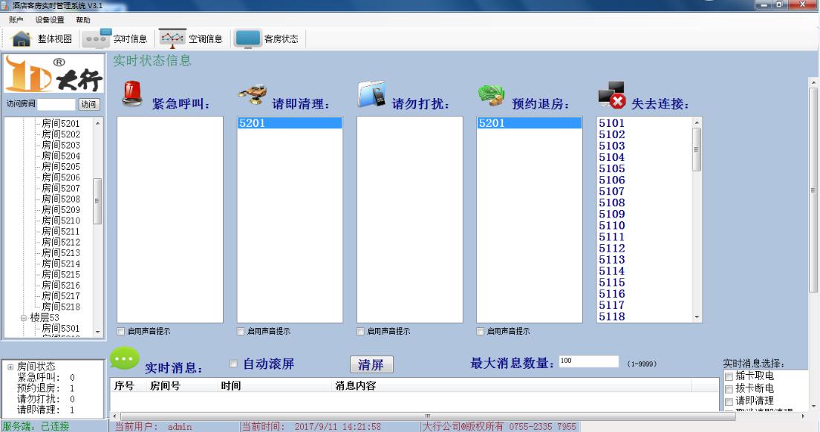
Task: Click the 请即清理 cleaning icon
Action: 253,95
